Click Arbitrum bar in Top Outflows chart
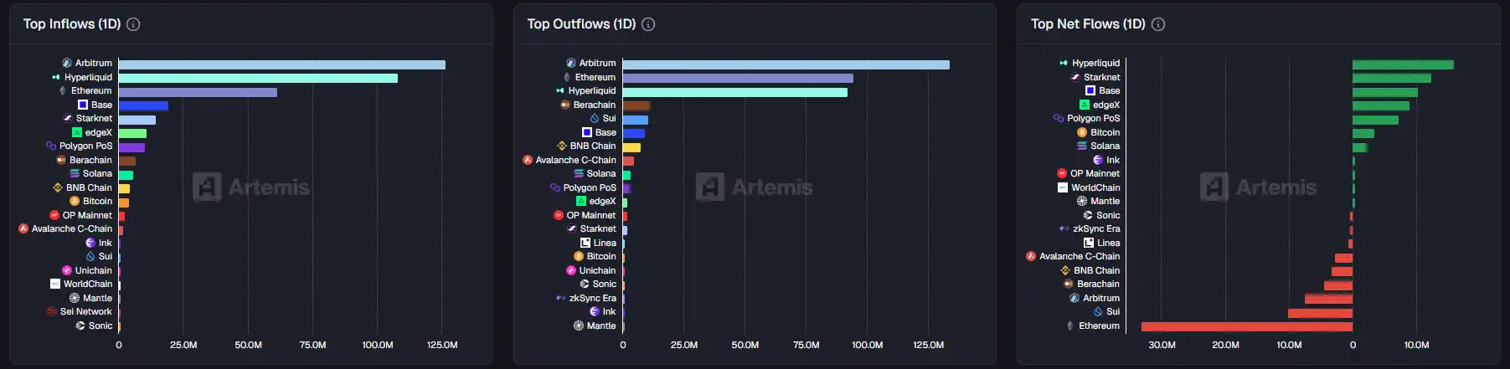The image size is (1510, 369). pyautogui.click(x=786, y=64)
